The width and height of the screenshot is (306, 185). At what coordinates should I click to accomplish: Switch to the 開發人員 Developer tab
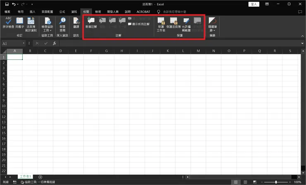(113, 12)
